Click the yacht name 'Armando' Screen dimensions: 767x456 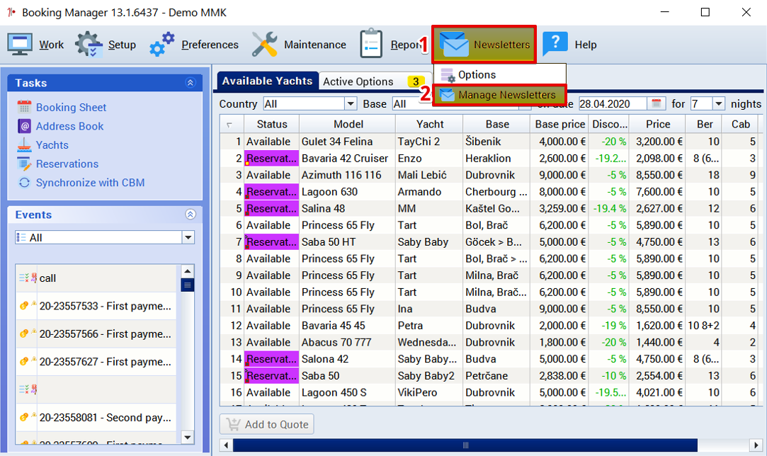pos(420,192)
